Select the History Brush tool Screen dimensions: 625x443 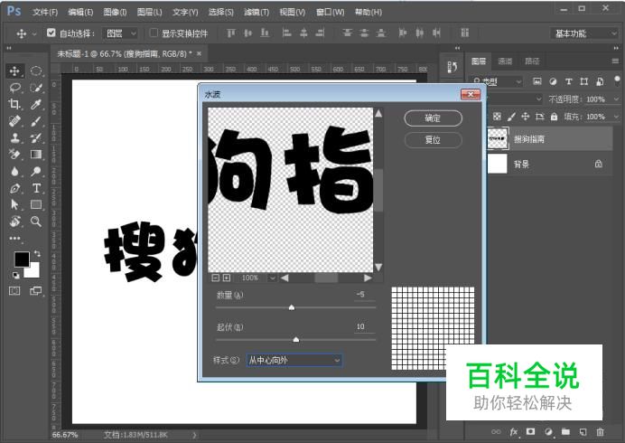[36, 138]
